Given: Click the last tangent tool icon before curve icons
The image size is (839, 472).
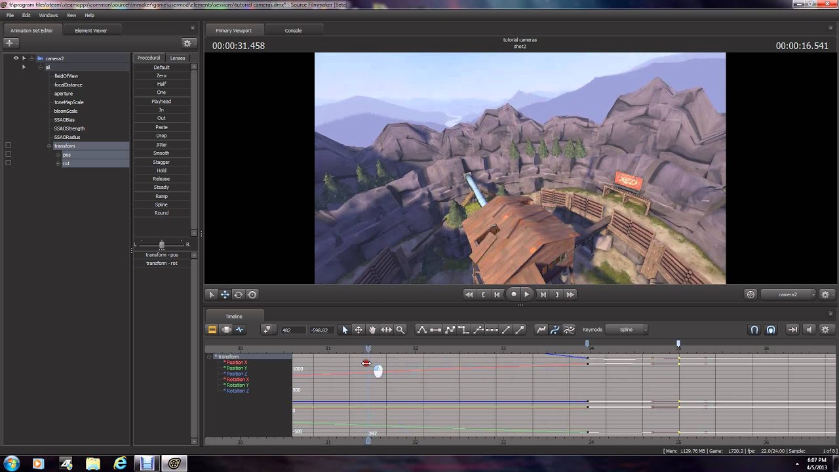Looking at the screenshot, I should tap(520, 330).
